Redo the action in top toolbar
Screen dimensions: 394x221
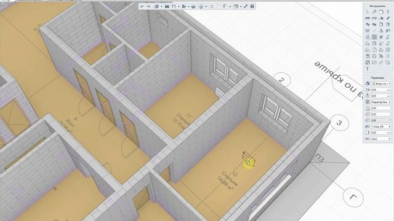148,7
